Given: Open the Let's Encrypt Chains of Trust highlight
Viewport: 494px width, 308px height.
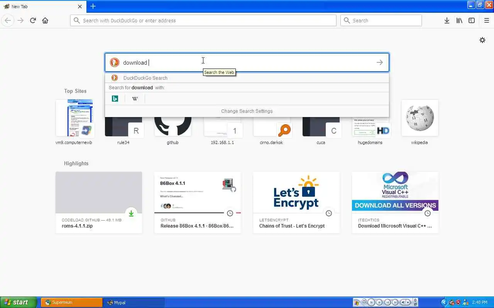Looking at the screenshot, I should (296, 202).
